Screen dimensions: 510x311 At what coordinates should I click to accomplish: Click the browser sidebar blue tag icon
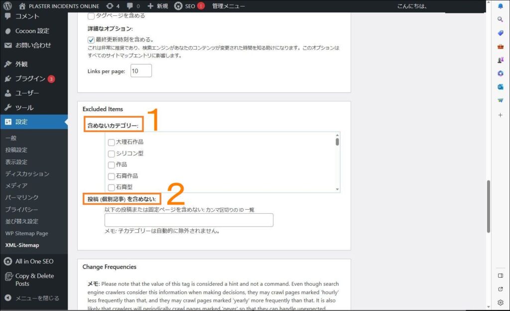point(500,33)
